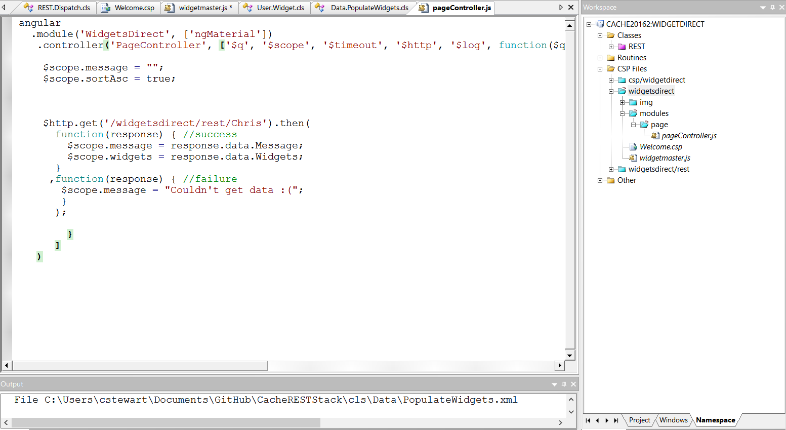Click the Welcome.csp tab page icon
The width and height of the screenshot is (786, 430).
(105, 8)
